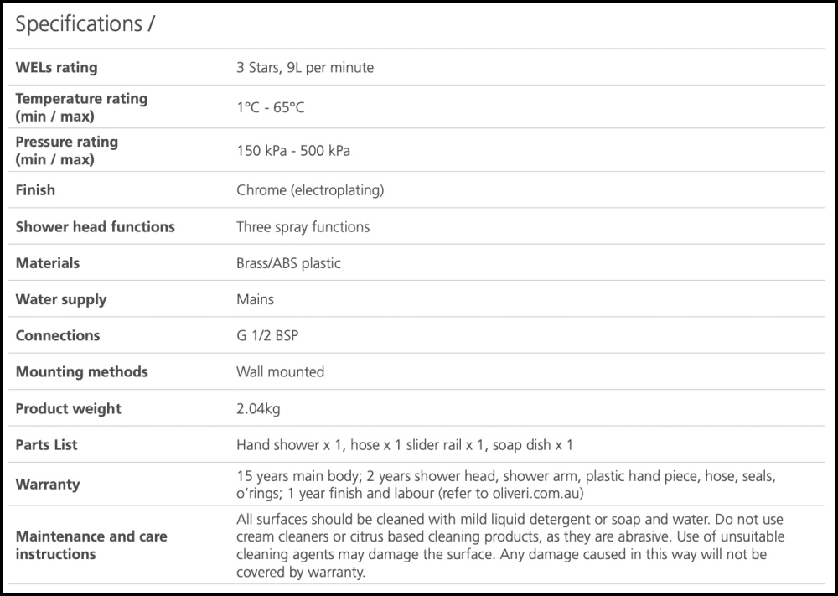The width and height of the screenshot is (838, 596).
Task: Select the Three spray functions value
Action: click(x=303, y=226)
